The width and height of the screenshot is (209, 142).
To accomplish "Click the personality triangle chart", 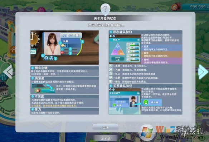I will click(117, 49).
